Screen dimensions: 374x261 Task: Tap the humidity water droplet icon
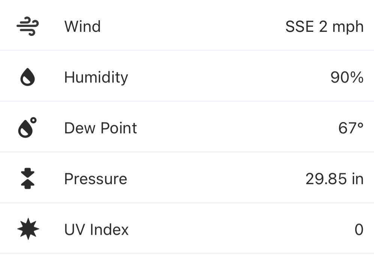click(27, 78)
